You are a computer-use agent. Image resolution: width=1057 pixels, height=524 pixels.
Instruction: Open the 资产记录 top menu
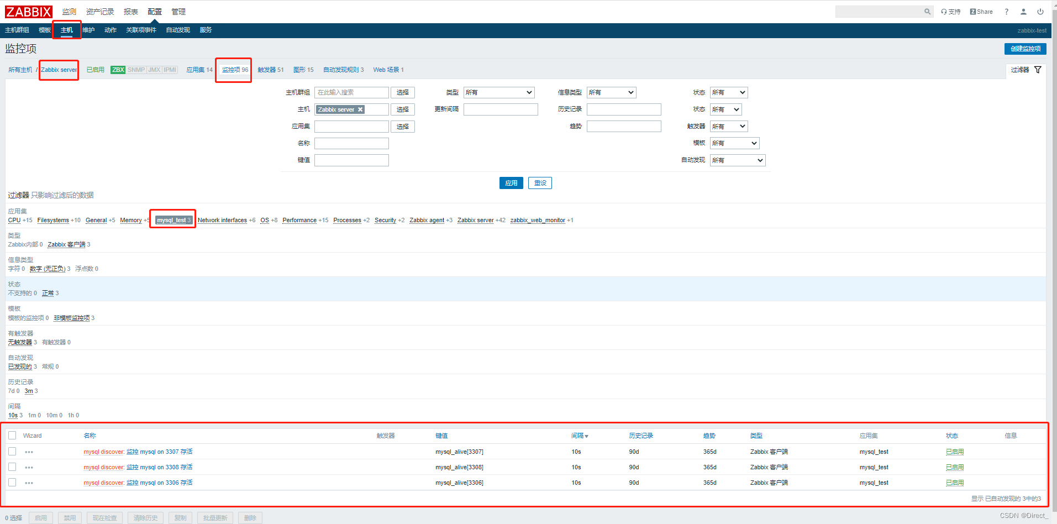tap(100, 12)
